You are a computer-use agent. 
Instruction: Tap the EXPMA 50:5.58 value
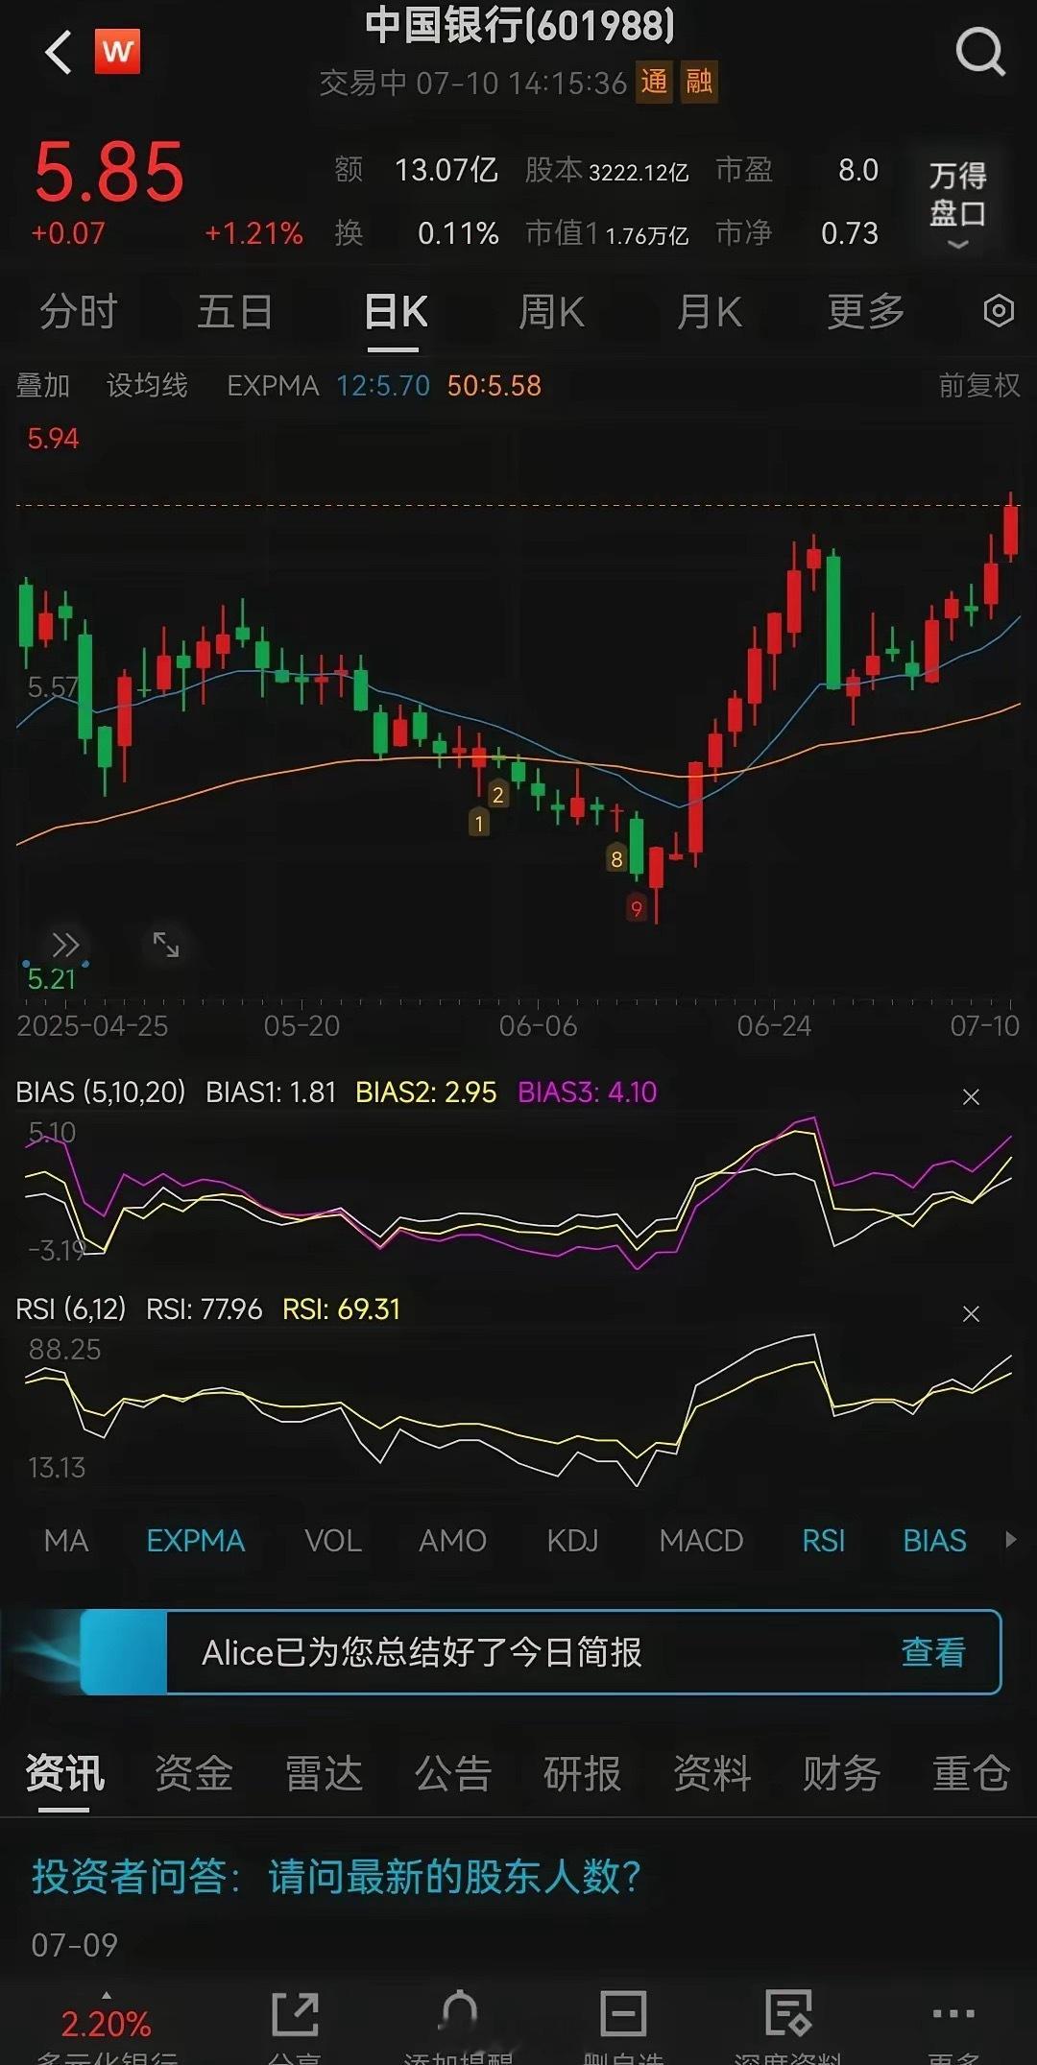tap(494, 386)
